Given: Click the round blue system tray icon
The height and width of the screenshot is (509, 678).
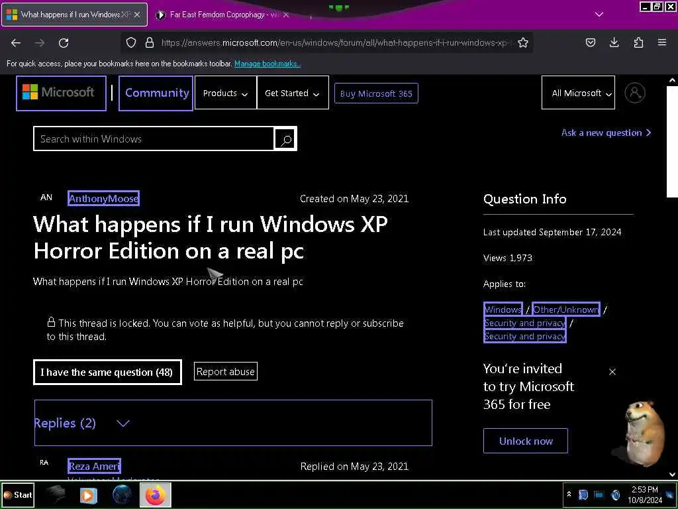Looking at the screenshot, I should (x=615, y=494).
